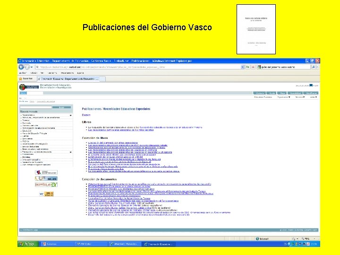Open the altas capacidades link in Colección de libros
Screen dimensions: 340x255
[x=113, y=143]
